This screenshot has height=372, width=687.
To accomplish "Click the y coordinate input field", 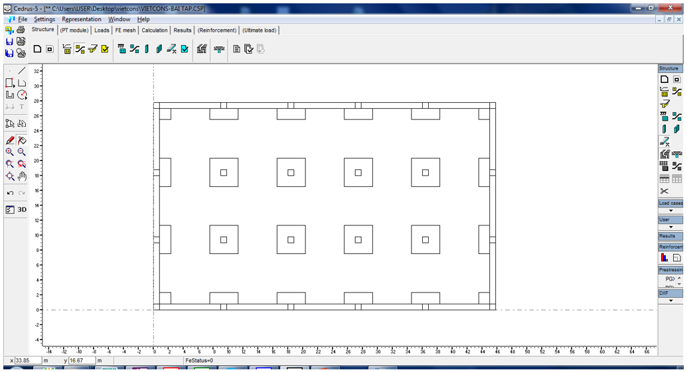I will coord(82,361).
